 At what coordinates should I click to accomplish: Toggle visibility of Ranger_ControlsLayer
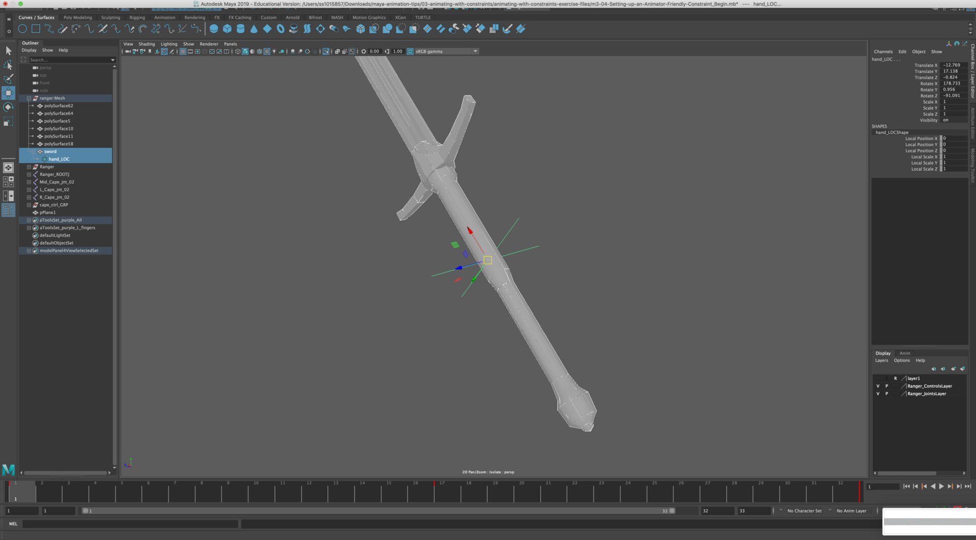click(878, 386)
